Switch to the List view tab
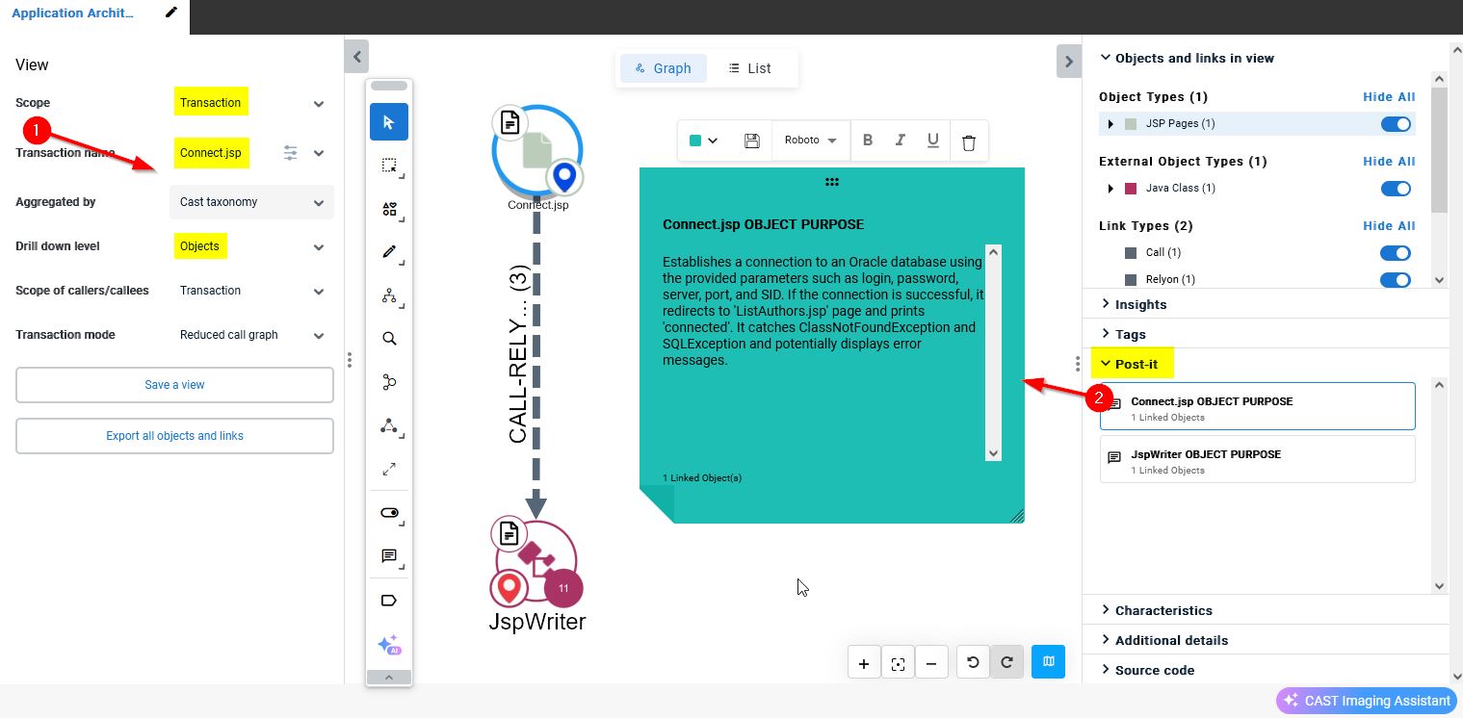The width and height of the screenshot is (1463, 718). [749, 68]
